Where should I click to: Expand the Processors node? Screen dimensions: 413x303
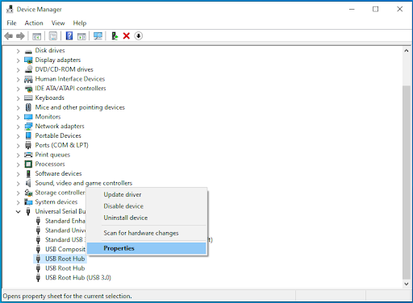click(x=18, y=164)
